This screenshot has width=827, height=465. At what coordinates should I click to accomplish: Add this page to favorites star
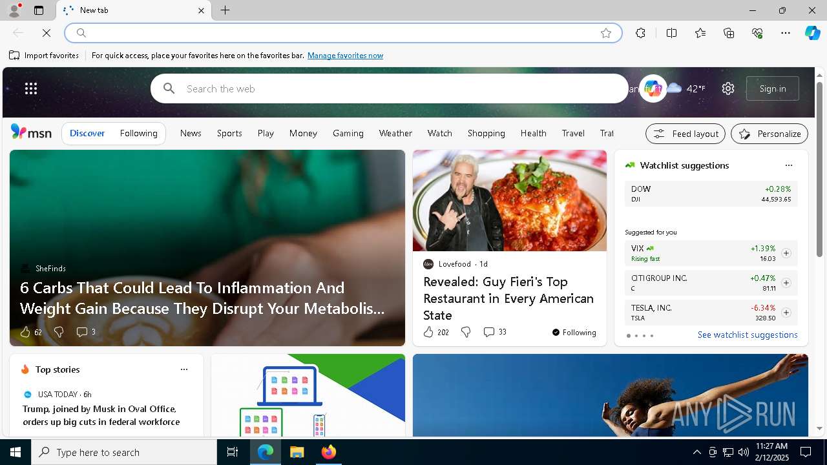click(606, 33)
